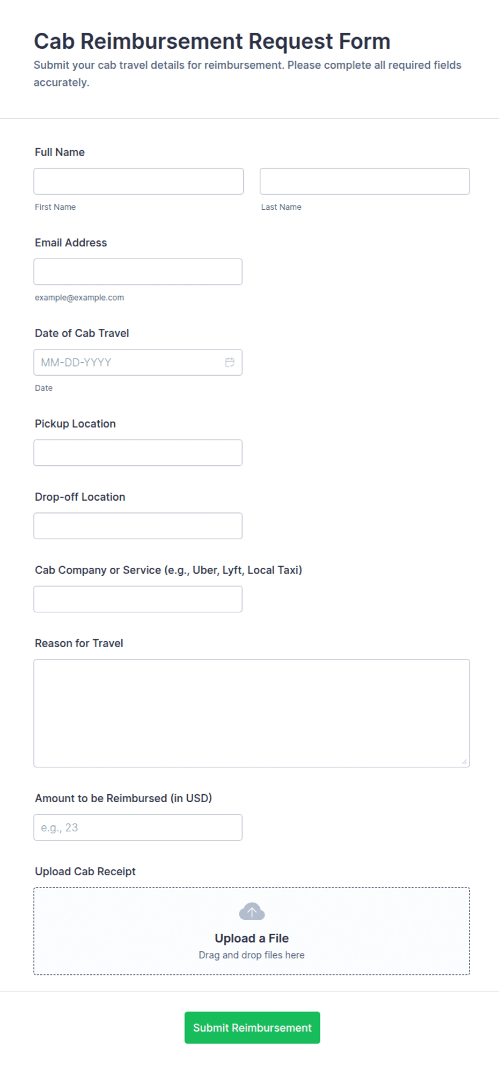The width and height of the screenshot is (499, 1070).
Task: Click the "Last Name" sublabel text
Action: tap(281, 207)
